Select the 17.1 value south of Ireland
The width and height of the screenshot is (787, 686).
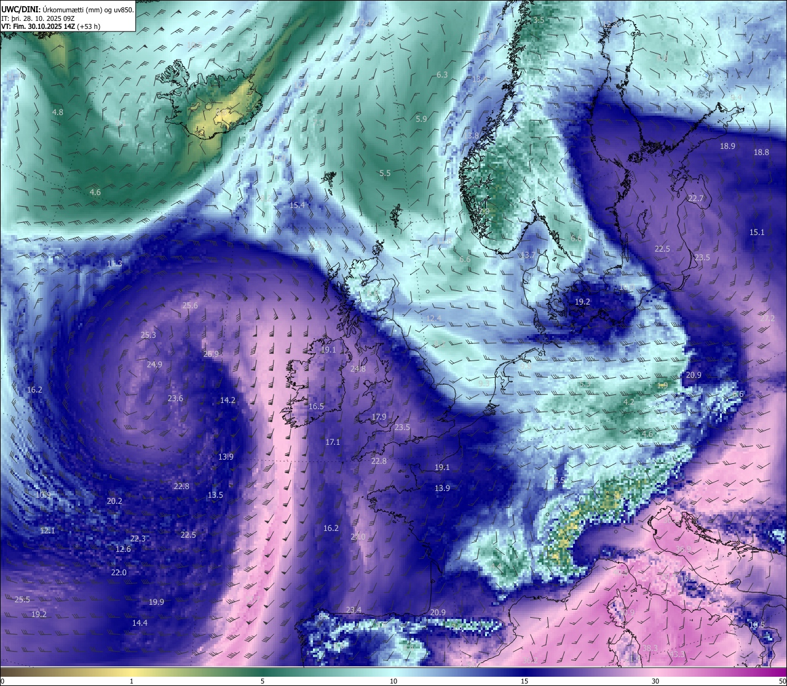click(333, 442)
